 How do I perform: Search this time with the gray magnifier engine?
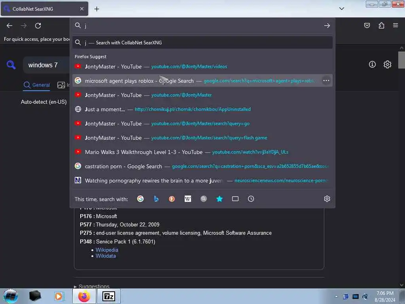tap(204, 199)
